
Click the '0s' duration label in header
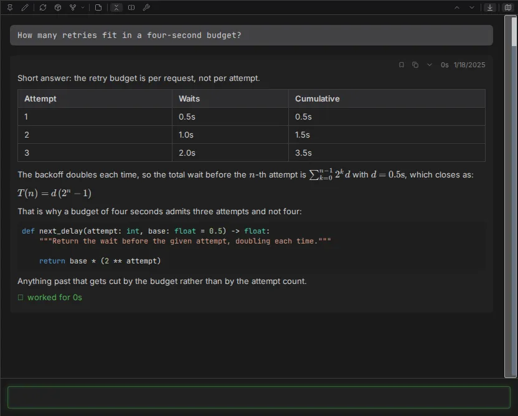[445, 65]
